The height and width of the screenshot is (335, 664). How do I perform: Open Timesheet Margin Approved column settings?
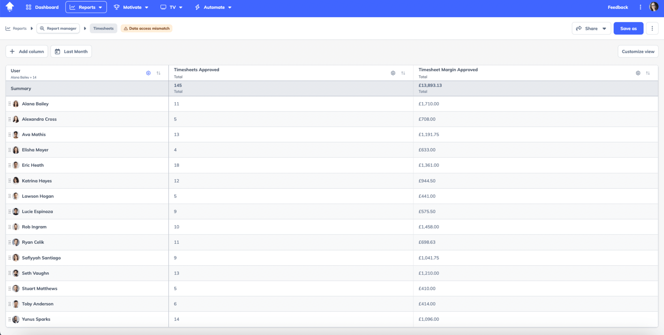(638, 73)
